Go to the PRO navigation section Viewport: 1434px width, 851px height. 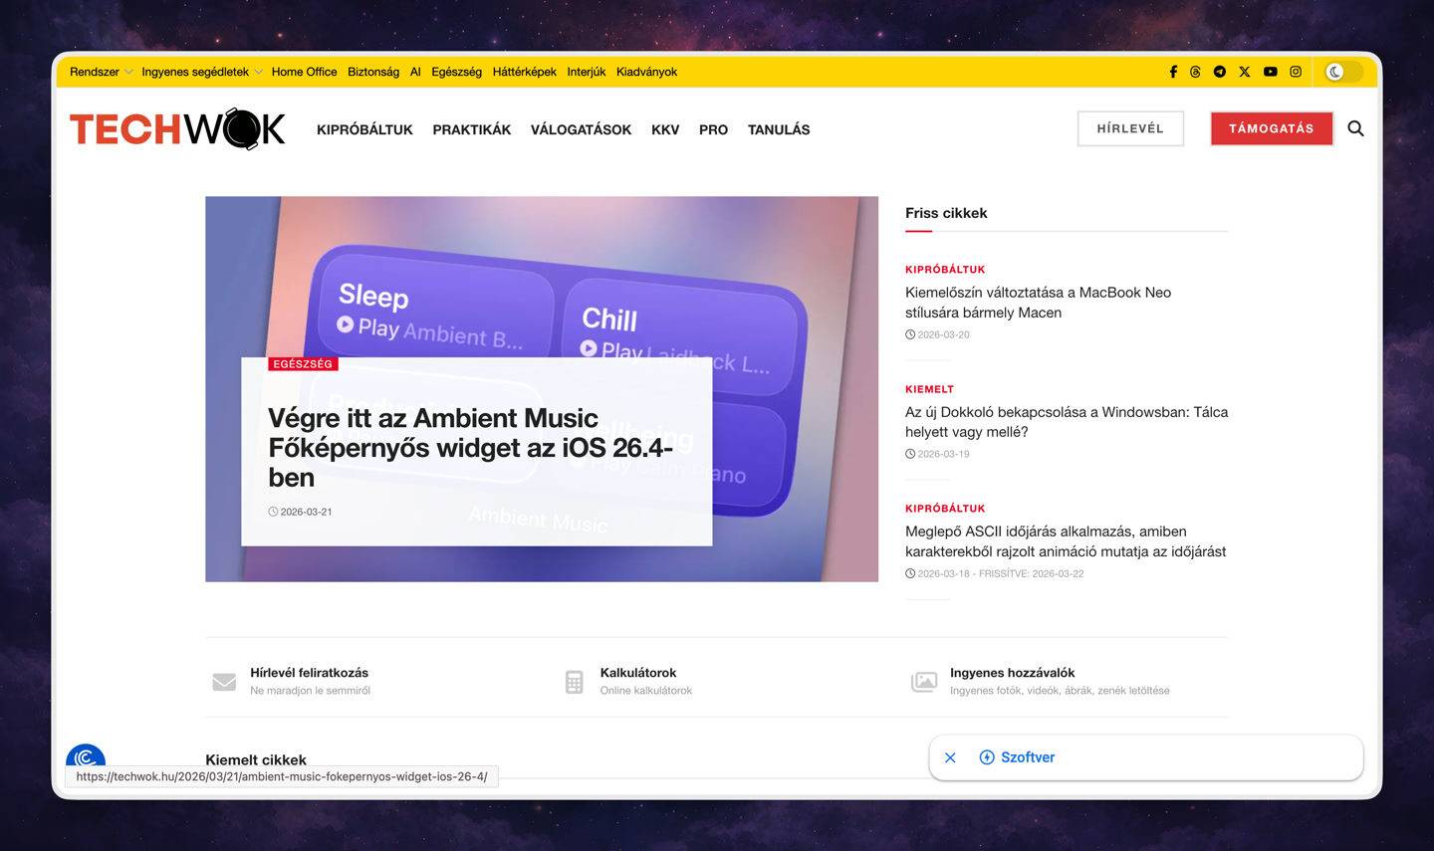[x=713, y=129]
